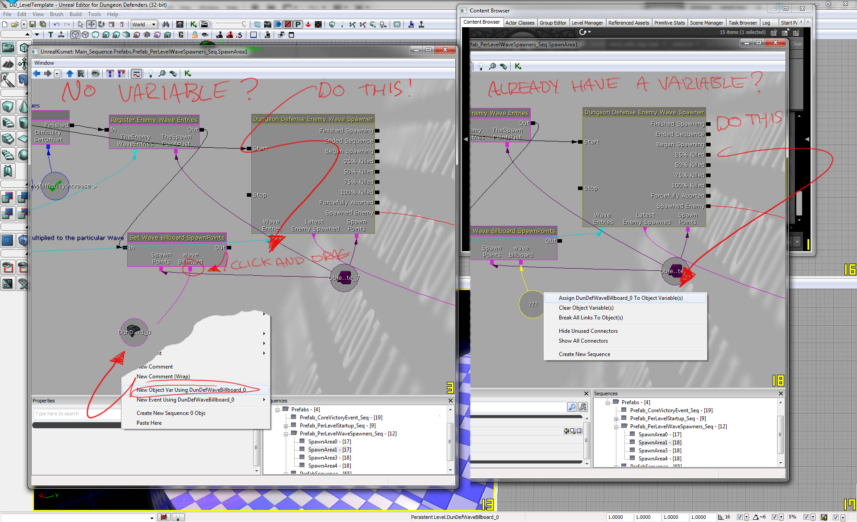This screenshot has width=857, height=522.
Task: Choose Paste Here in context menu
Action: click(x=196, y=423)
